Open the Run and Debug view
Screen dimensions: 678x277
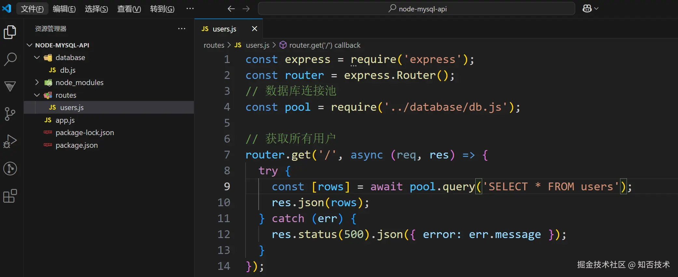click(10, 141)
